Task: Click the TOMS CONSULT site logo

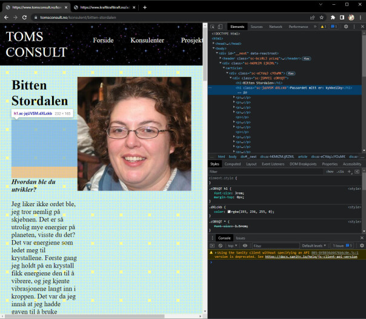Action: coord(36,44)
